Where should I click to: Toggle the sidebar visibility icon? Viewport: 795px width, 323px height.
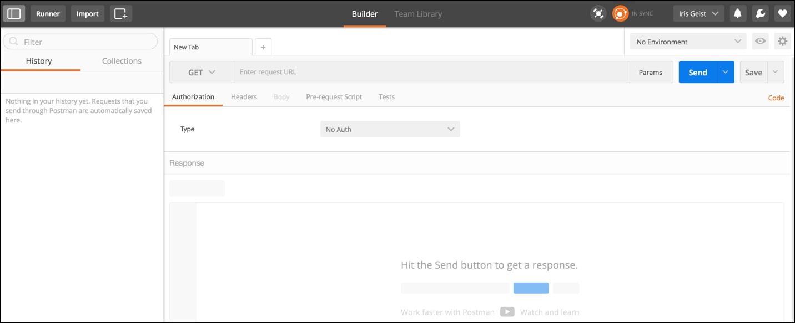click(x=13, y=13)
